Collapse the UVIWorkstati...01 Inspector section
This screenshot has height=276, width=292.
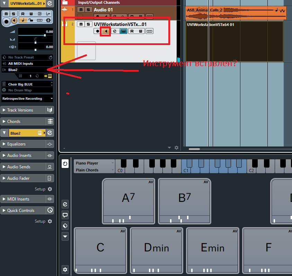[x=4, y=3]
